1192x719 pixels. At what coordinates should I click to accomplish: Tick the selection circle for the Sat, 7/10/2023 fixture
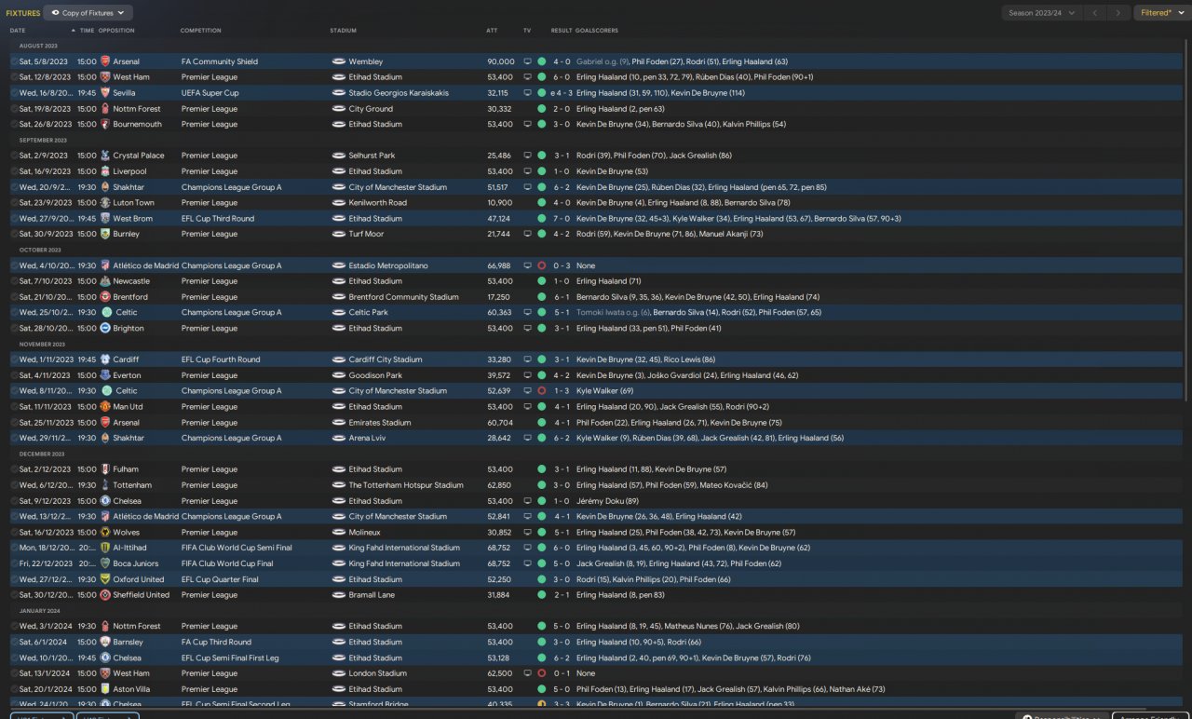pos(14,281)
